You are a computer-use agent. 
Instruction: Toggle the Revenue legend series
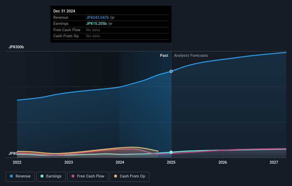pos(20,176)
